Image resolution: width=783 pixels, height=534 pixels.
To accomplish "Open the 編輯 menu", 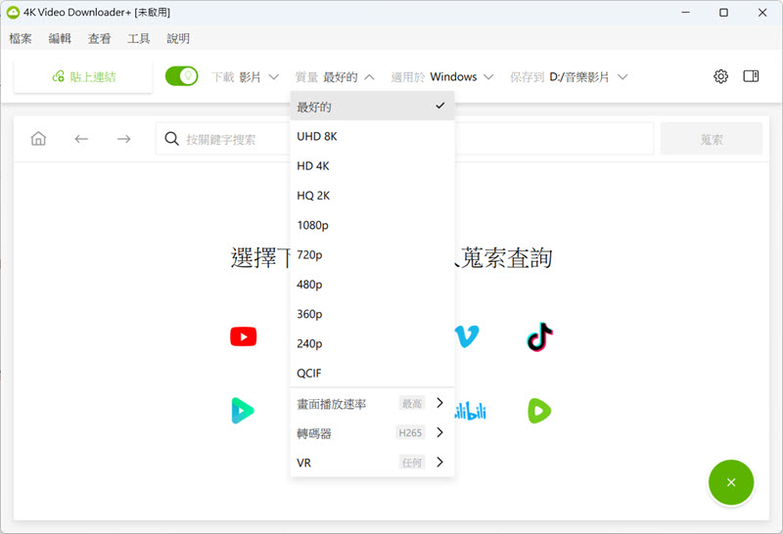I will [60, 38].
